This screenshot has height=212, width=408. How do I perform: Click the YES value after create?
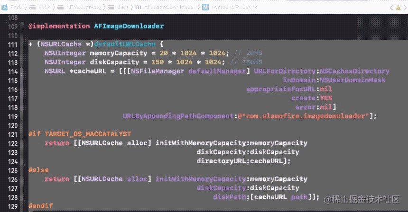326,98
